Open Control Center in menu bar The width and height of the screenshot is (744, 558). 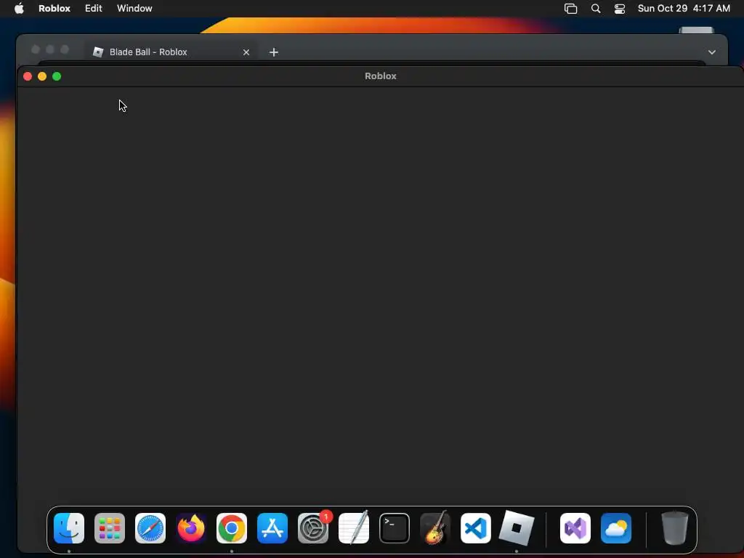coord(620,9)
